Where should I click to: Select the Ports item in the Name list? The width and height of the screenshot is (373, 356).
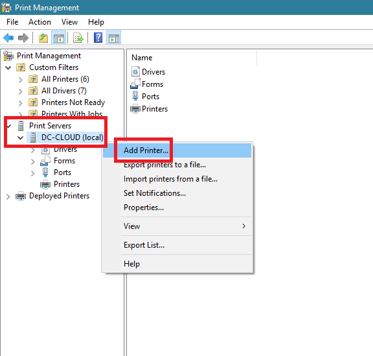point(150,97)
